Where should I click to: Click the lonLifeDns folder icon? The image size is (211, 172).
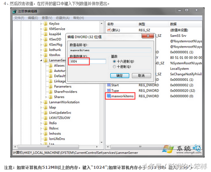click(x=46, y=139)
